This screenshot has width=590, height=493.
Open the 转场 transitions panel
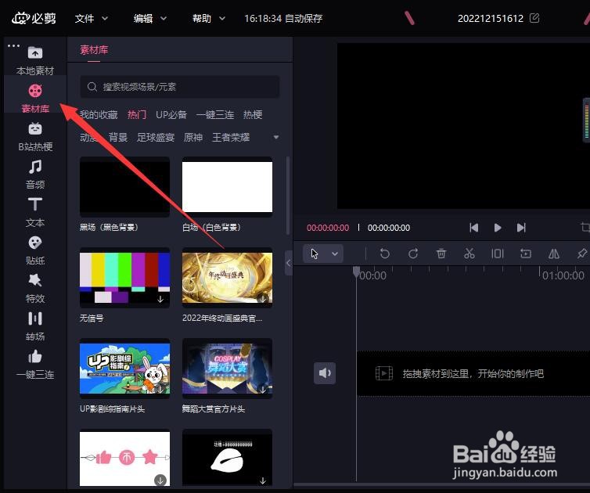pyautogui.click(x=35, y=326)
